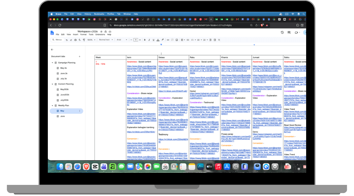Increase font size with plus button

tap(140, 40)
